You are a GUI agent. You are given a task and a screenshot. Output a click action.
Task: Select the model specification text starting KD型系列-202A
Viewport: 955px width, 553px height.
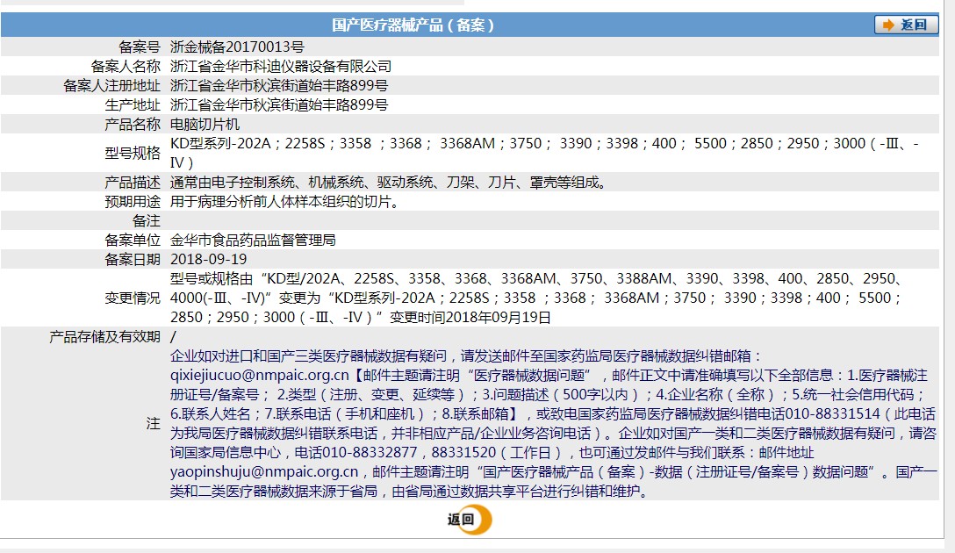point(545,153)
